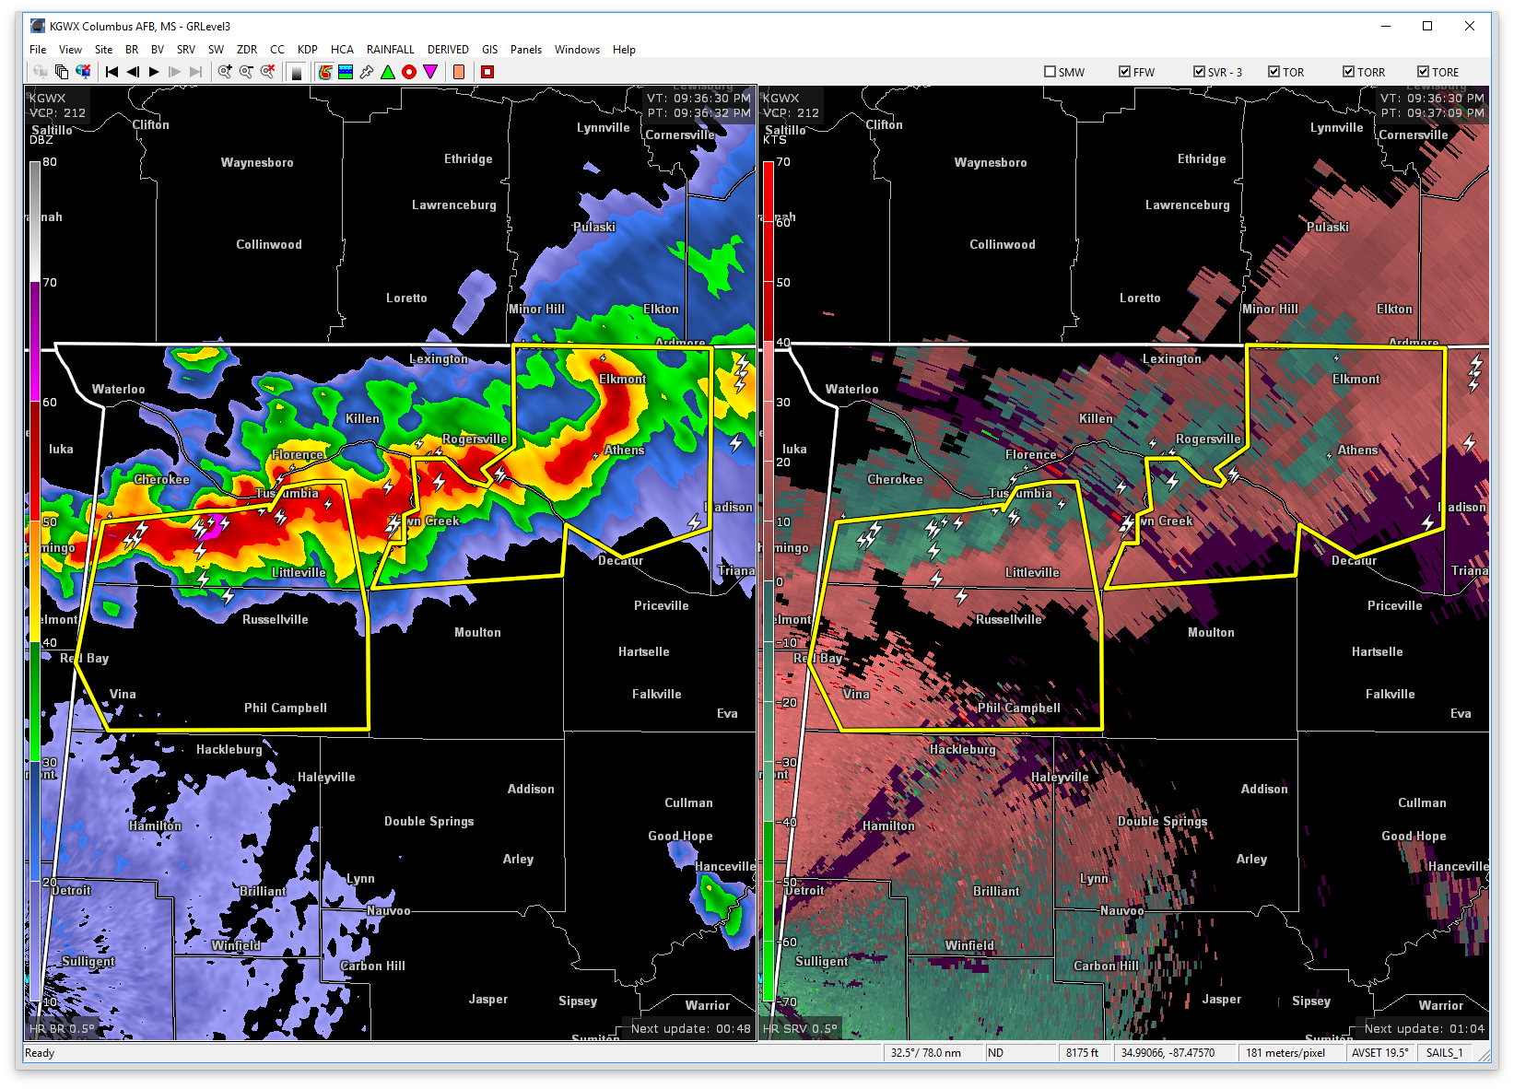
Task: Click the KTS velocity color scale
Action: tap(769, 581)
